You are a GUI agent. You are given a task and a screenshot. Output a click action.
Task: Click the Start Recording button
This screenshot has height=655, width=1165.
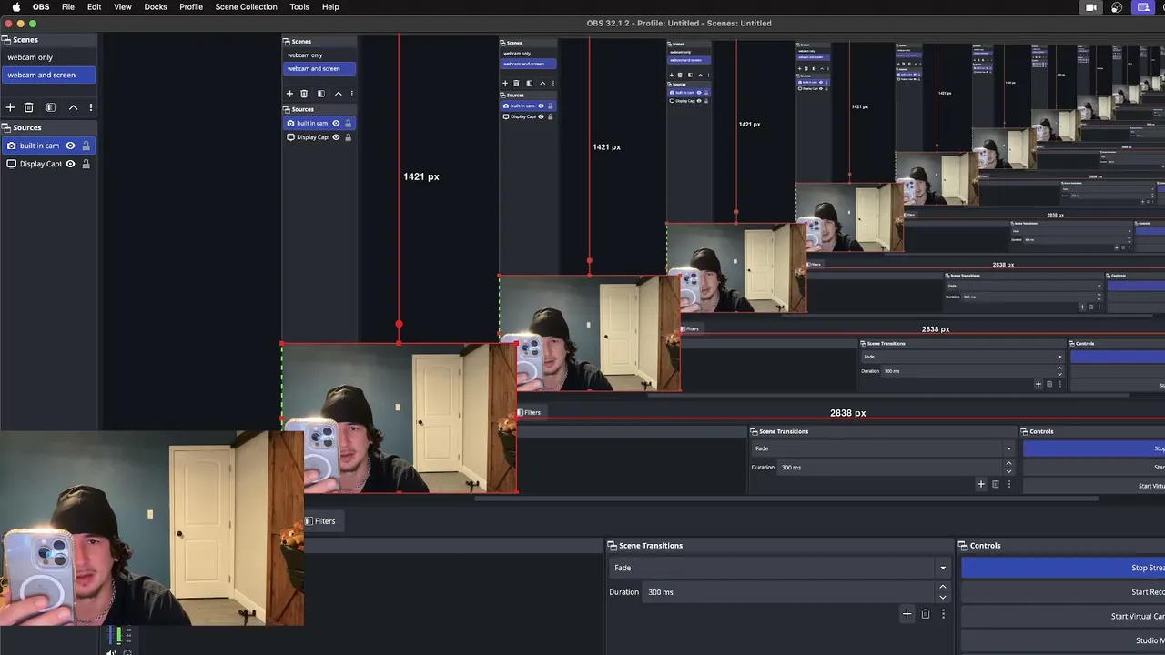pos(1063,592)
